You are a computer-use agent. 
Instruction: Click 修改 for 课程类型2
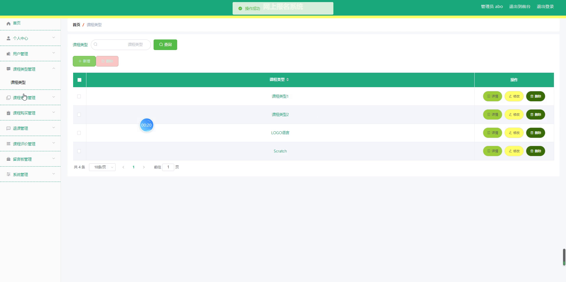[514, 115]
